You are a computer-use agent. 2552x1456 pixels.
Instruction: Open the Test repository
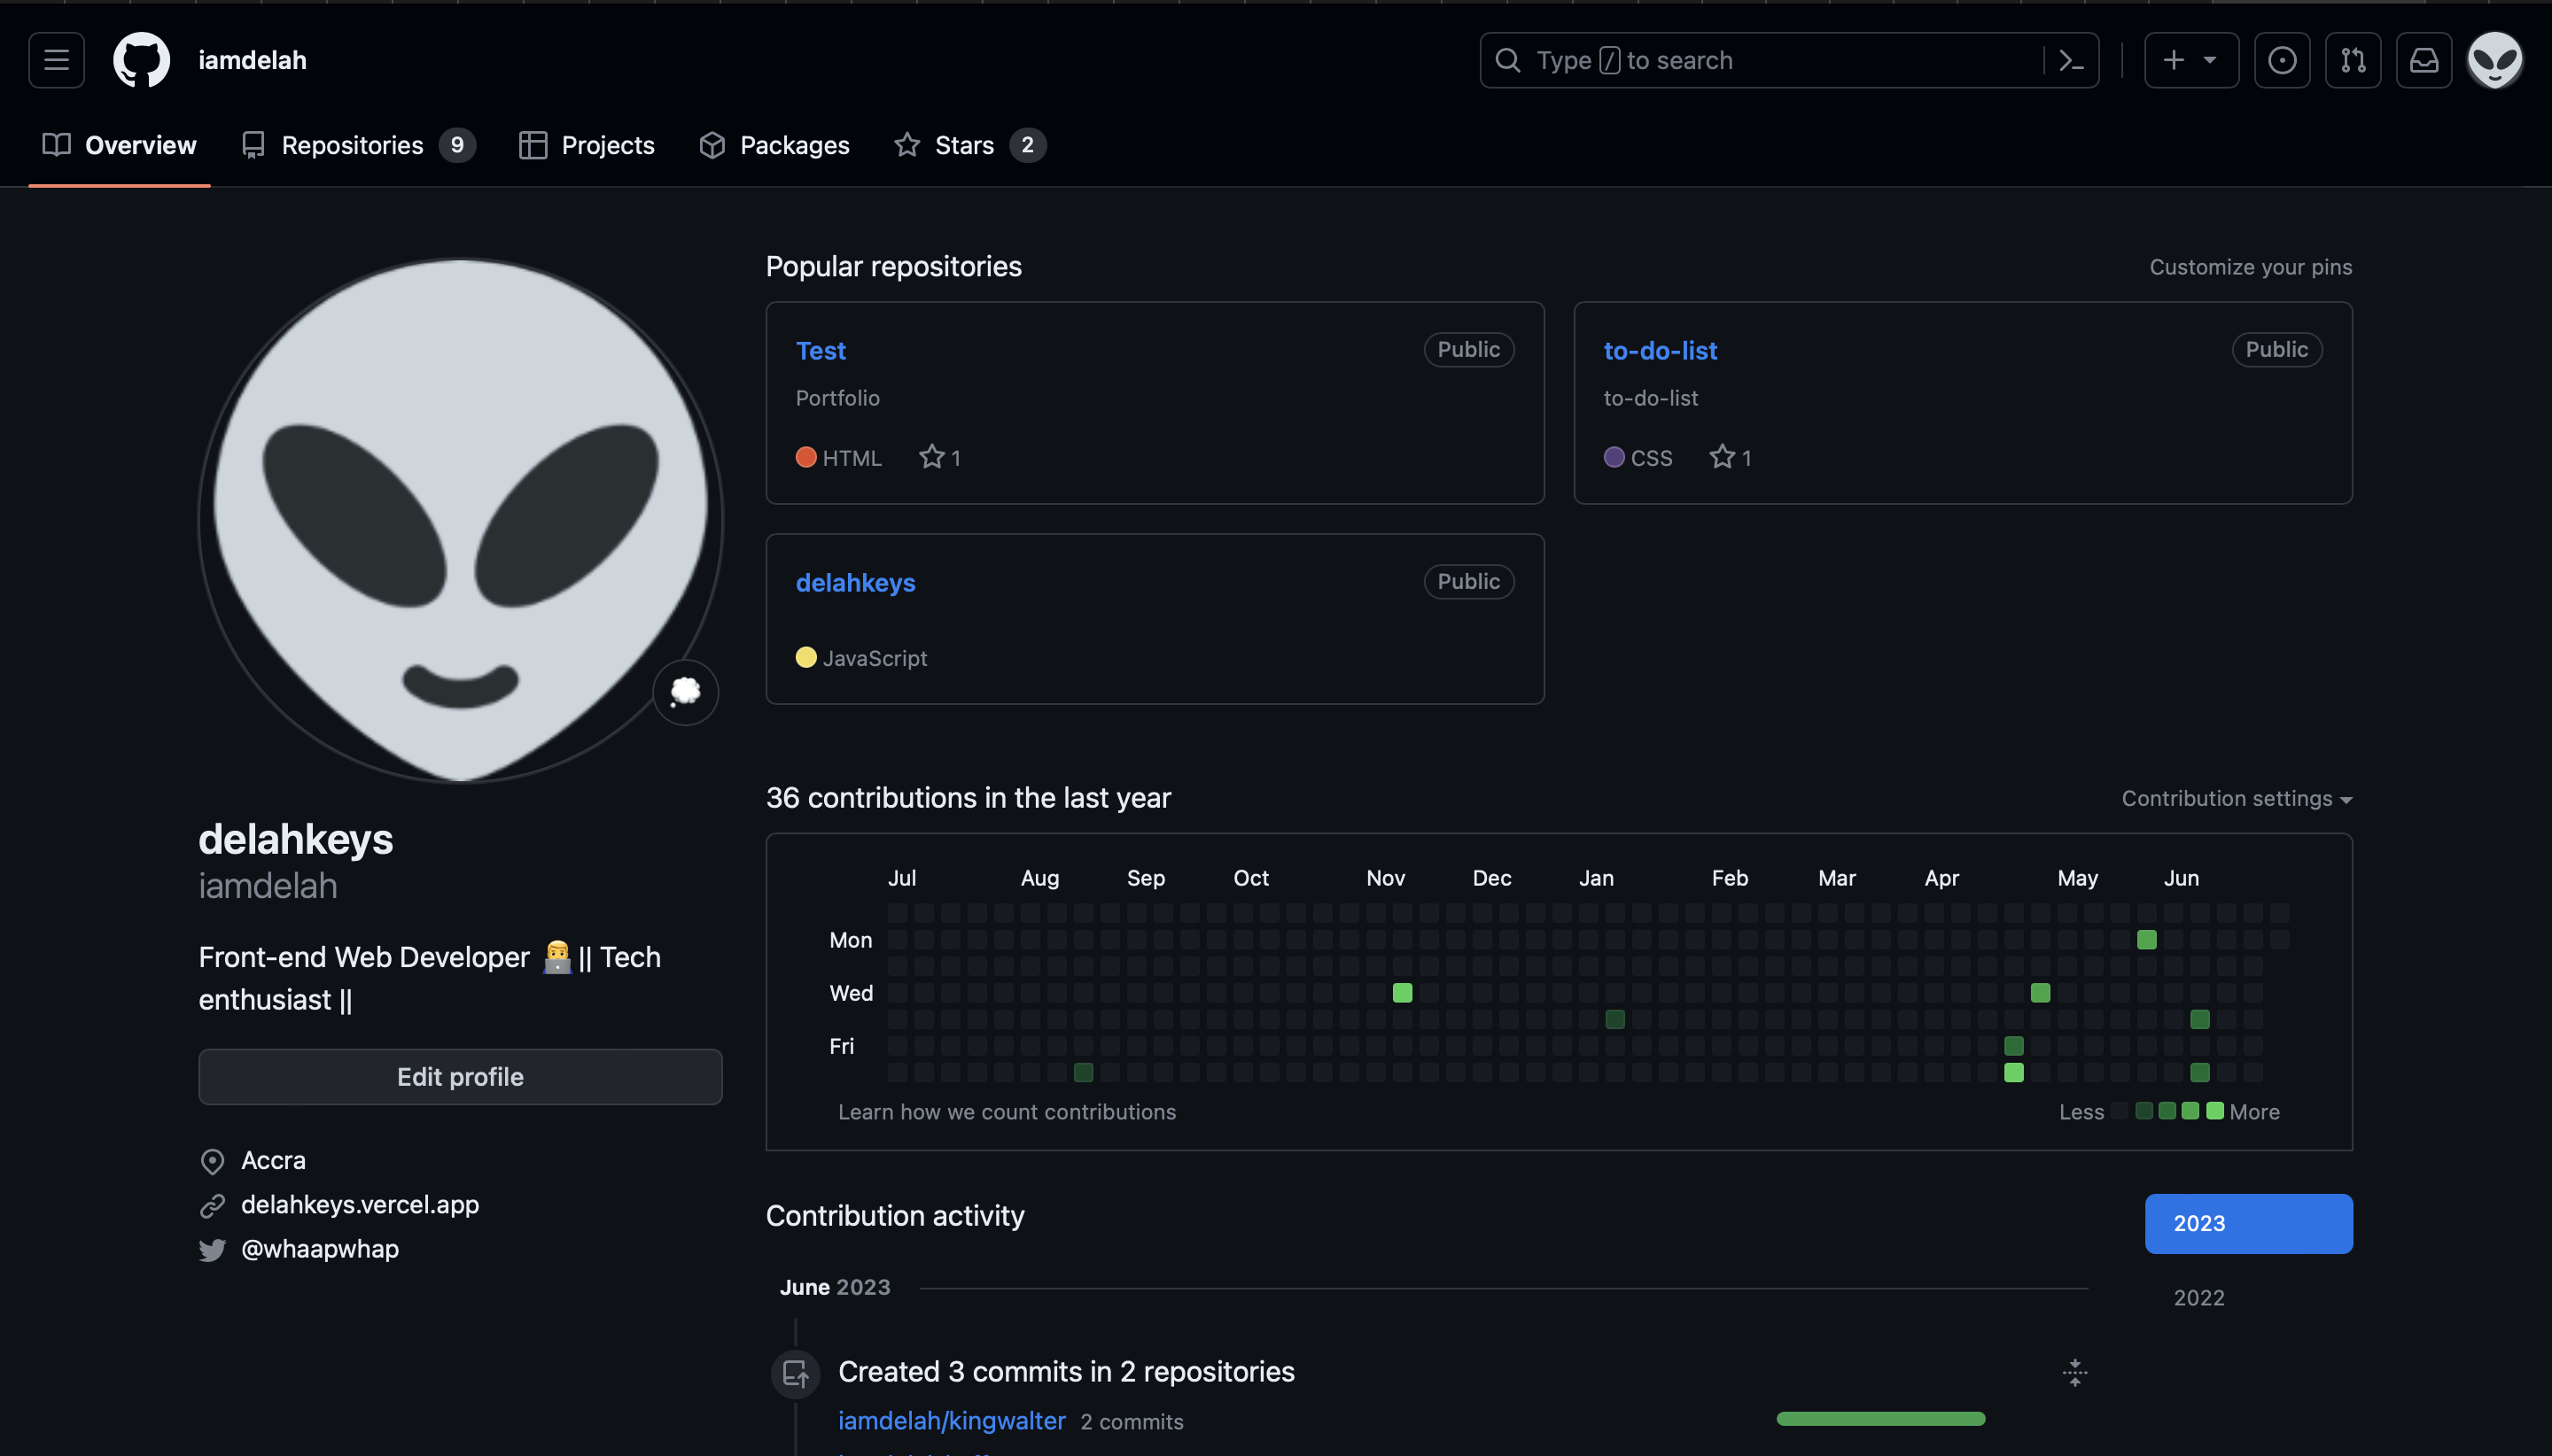coord(821,351)
